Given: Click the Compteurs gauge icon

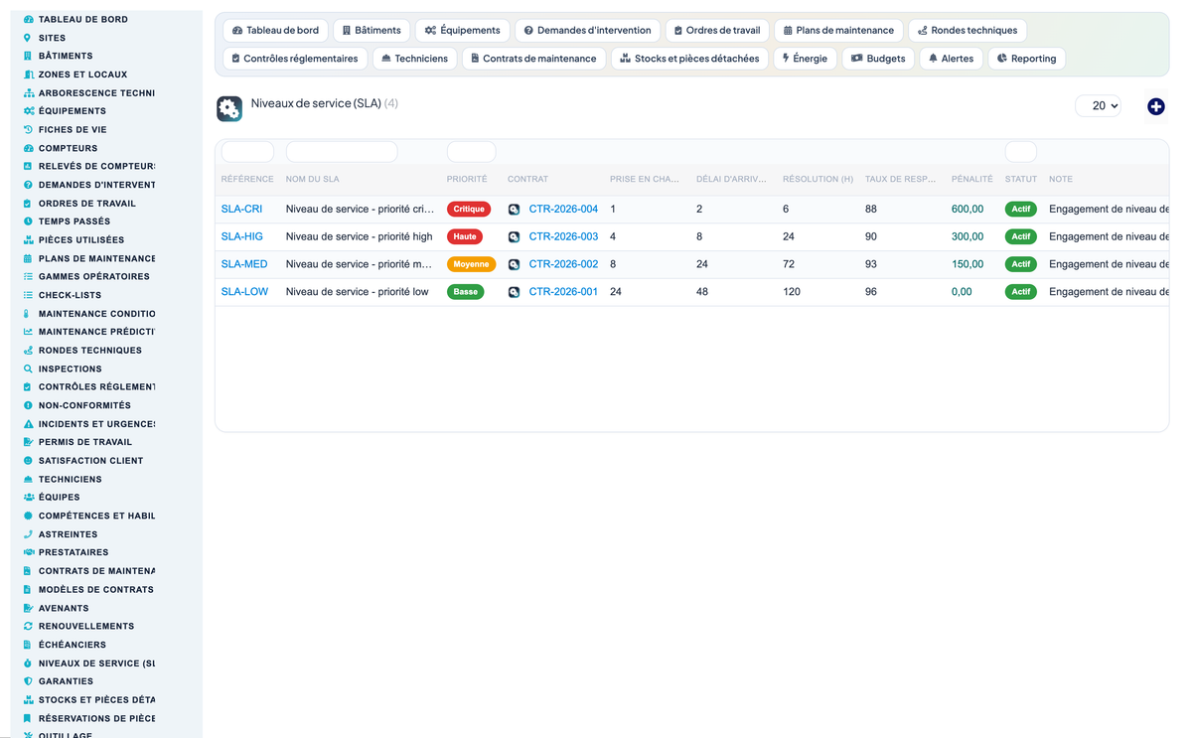Looking at the screenshot, I should point(28,148).
